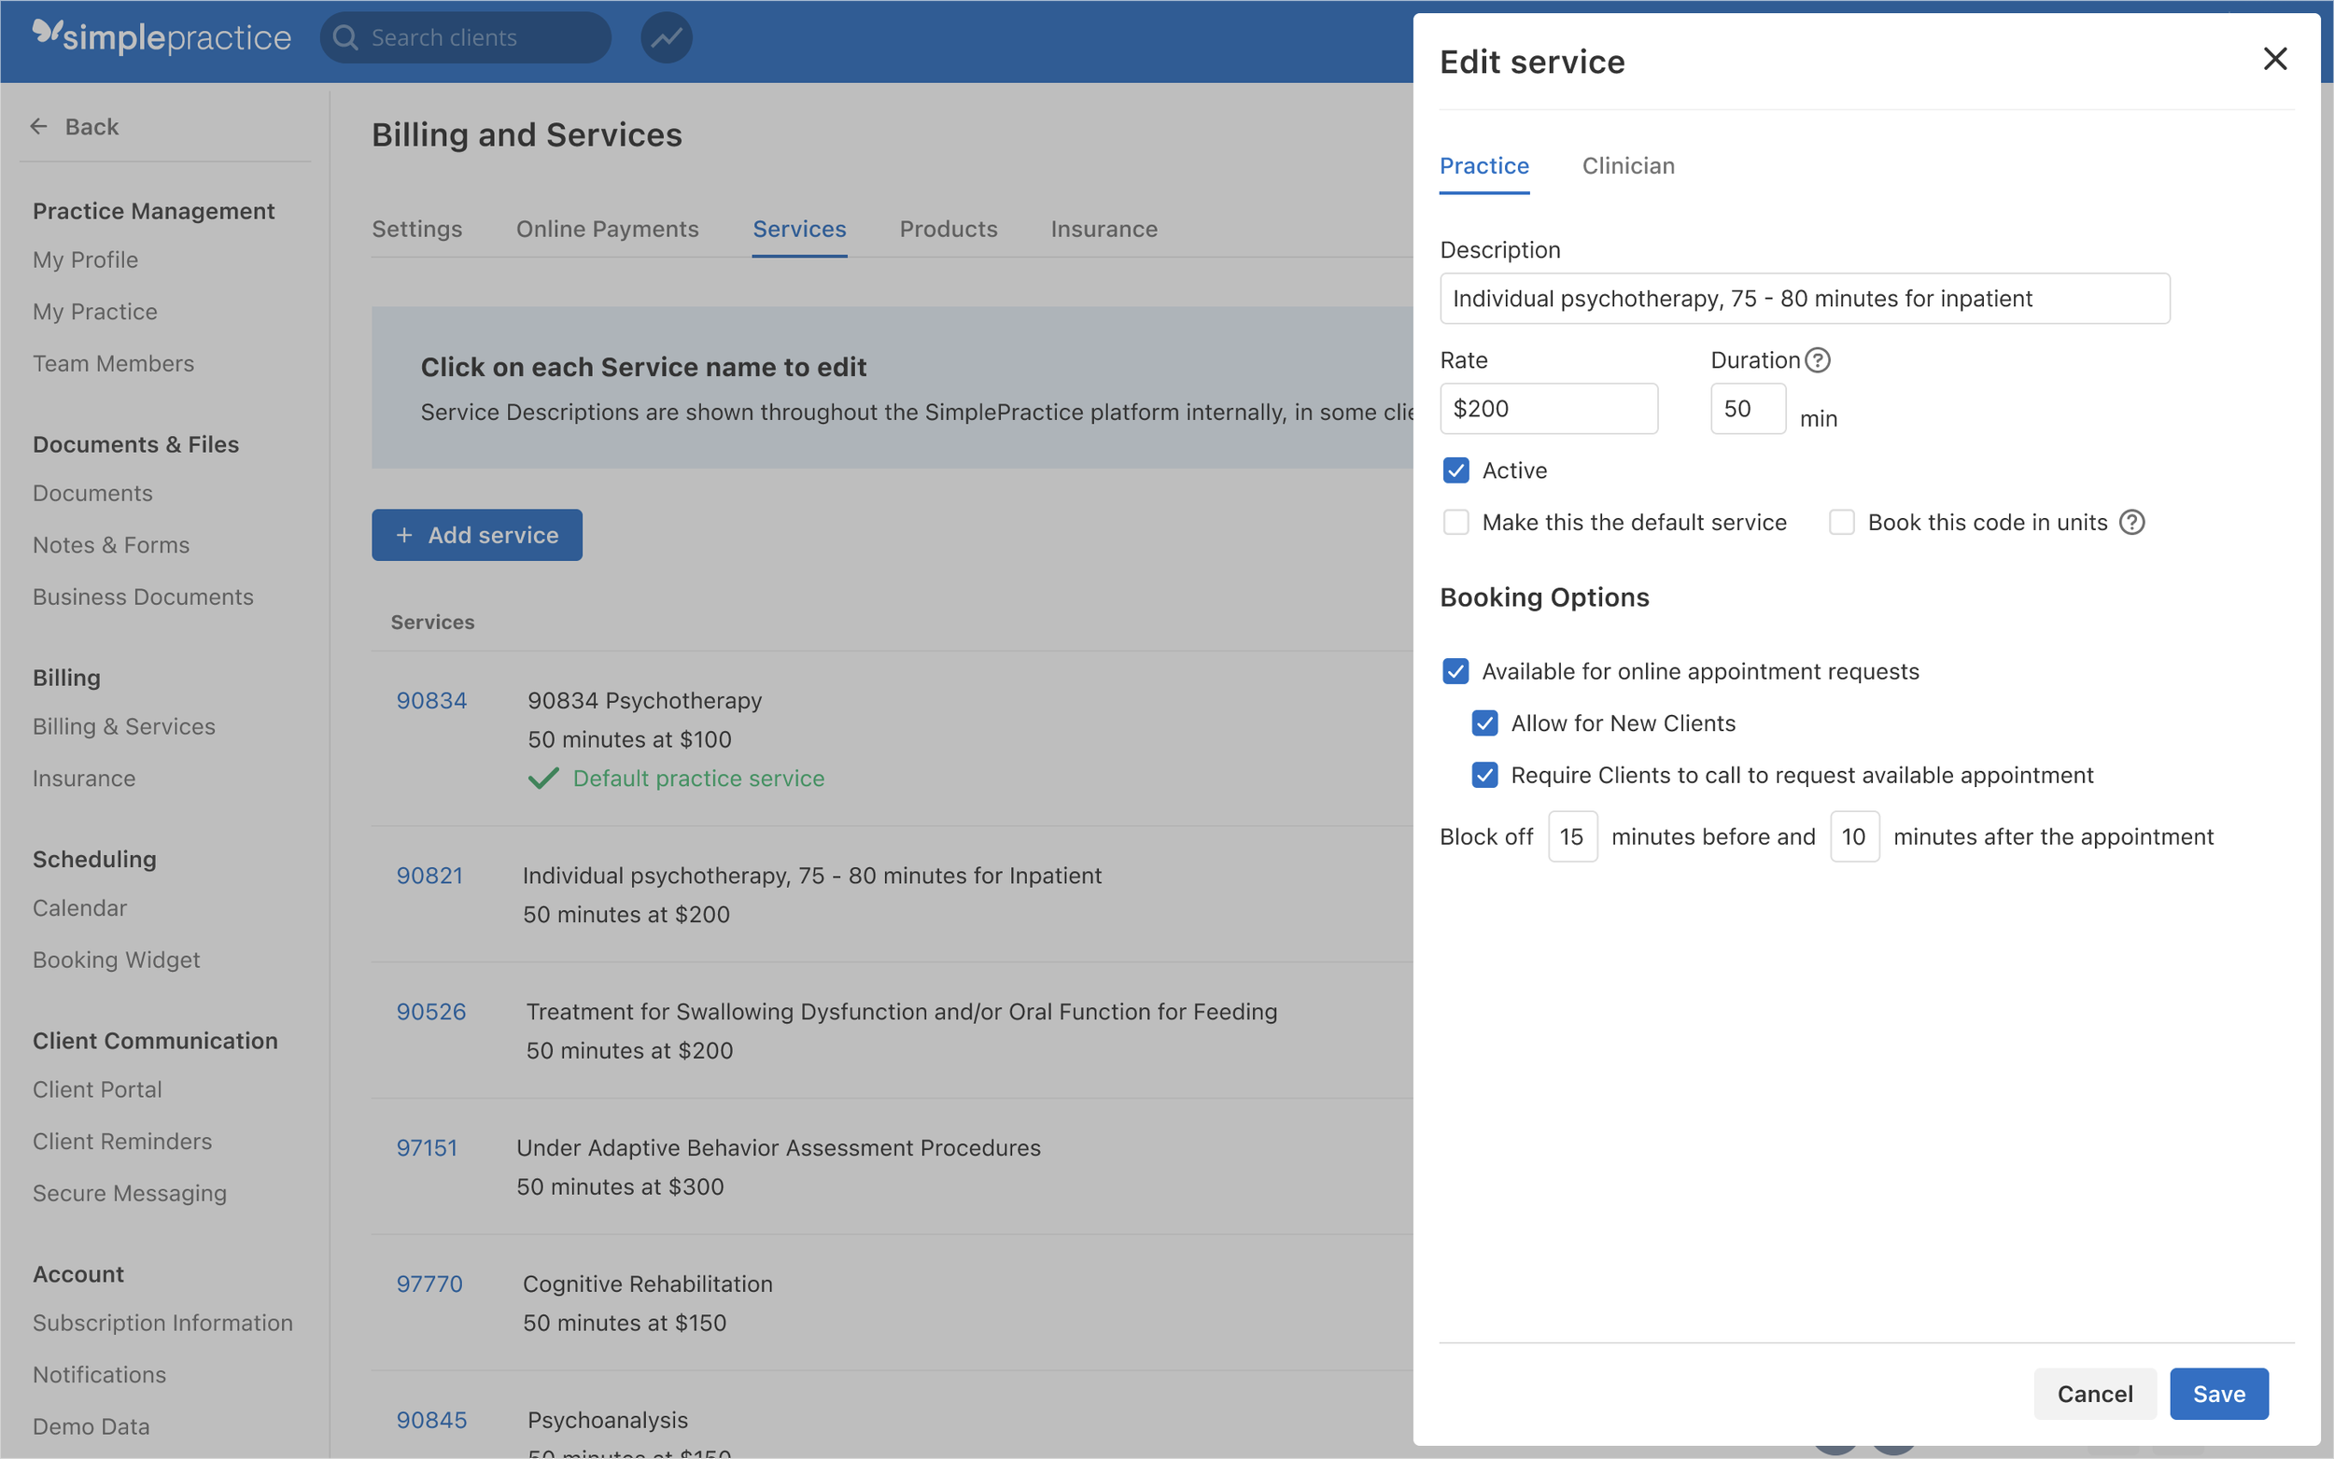2334x1459 pixels.
Task: Enable Book this code in units
Action: click(x=1841, y=522)
